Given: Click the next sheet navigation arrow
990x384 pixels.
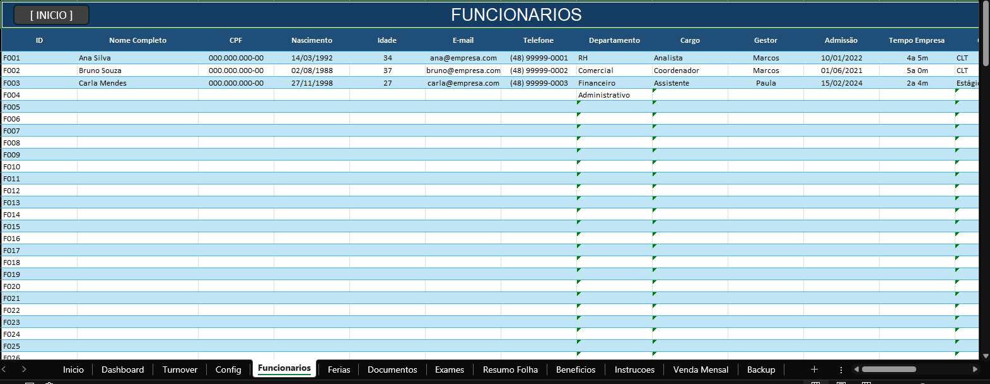Looking at the screenshot, I should [24, 370].
